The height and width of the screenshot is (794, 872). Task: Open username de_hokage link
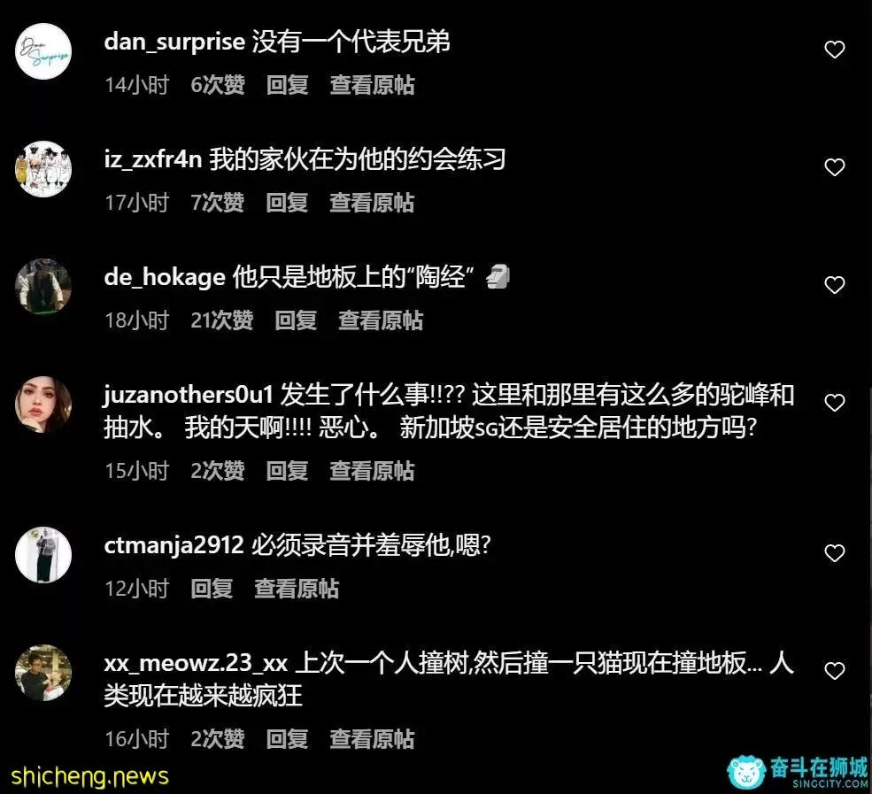click(165, 277)
